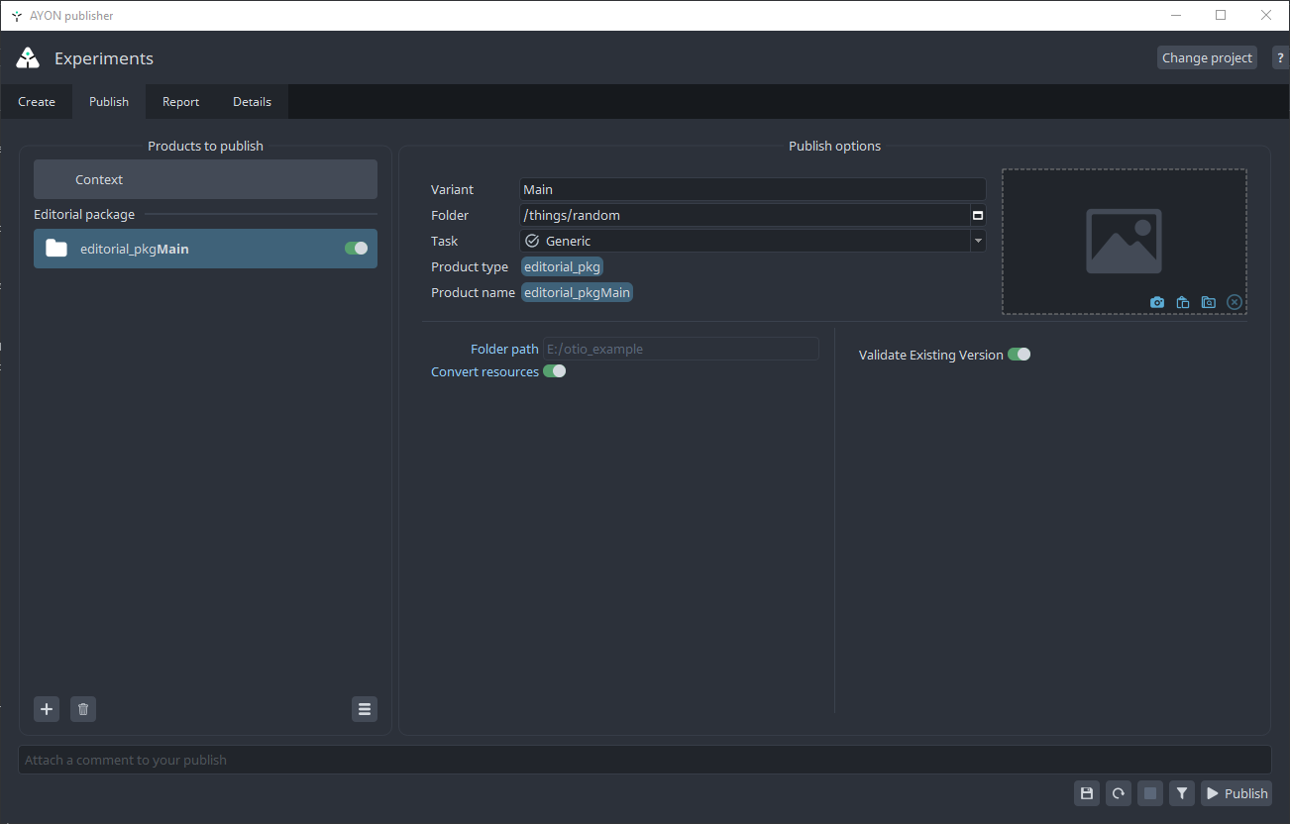Click the plus icon to add product
1290x824 pixels.
47,709
